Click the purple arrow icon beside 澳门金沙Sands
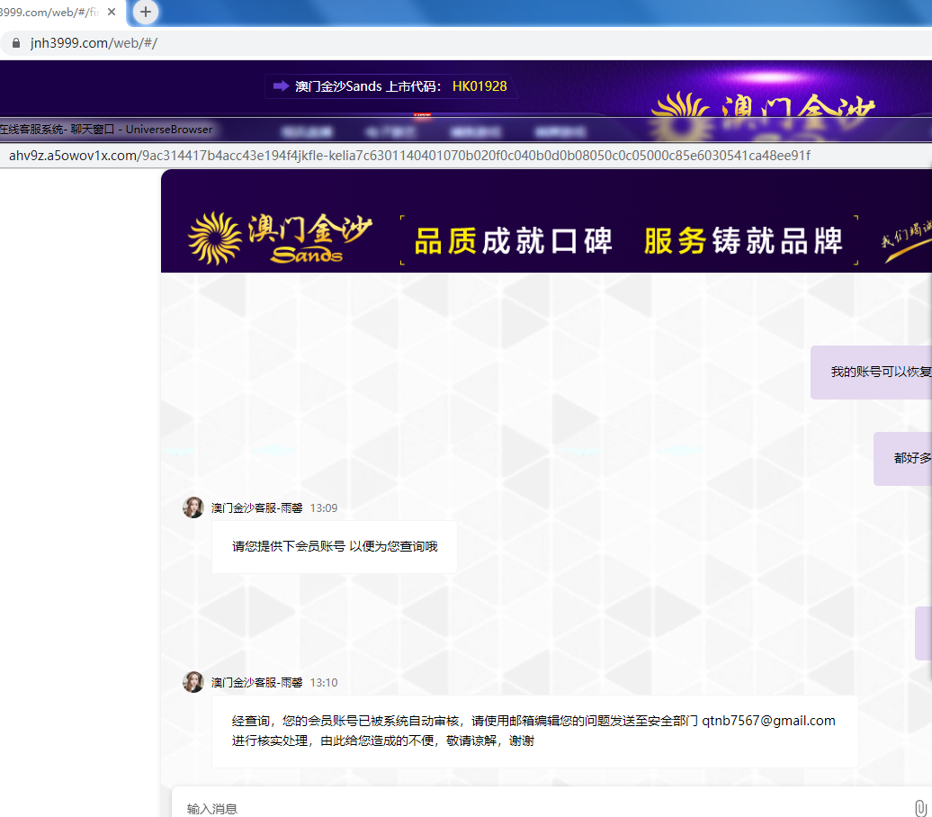The width and height of the screenshot is (932, 817). pyautogui.click(x=280, y=86)
